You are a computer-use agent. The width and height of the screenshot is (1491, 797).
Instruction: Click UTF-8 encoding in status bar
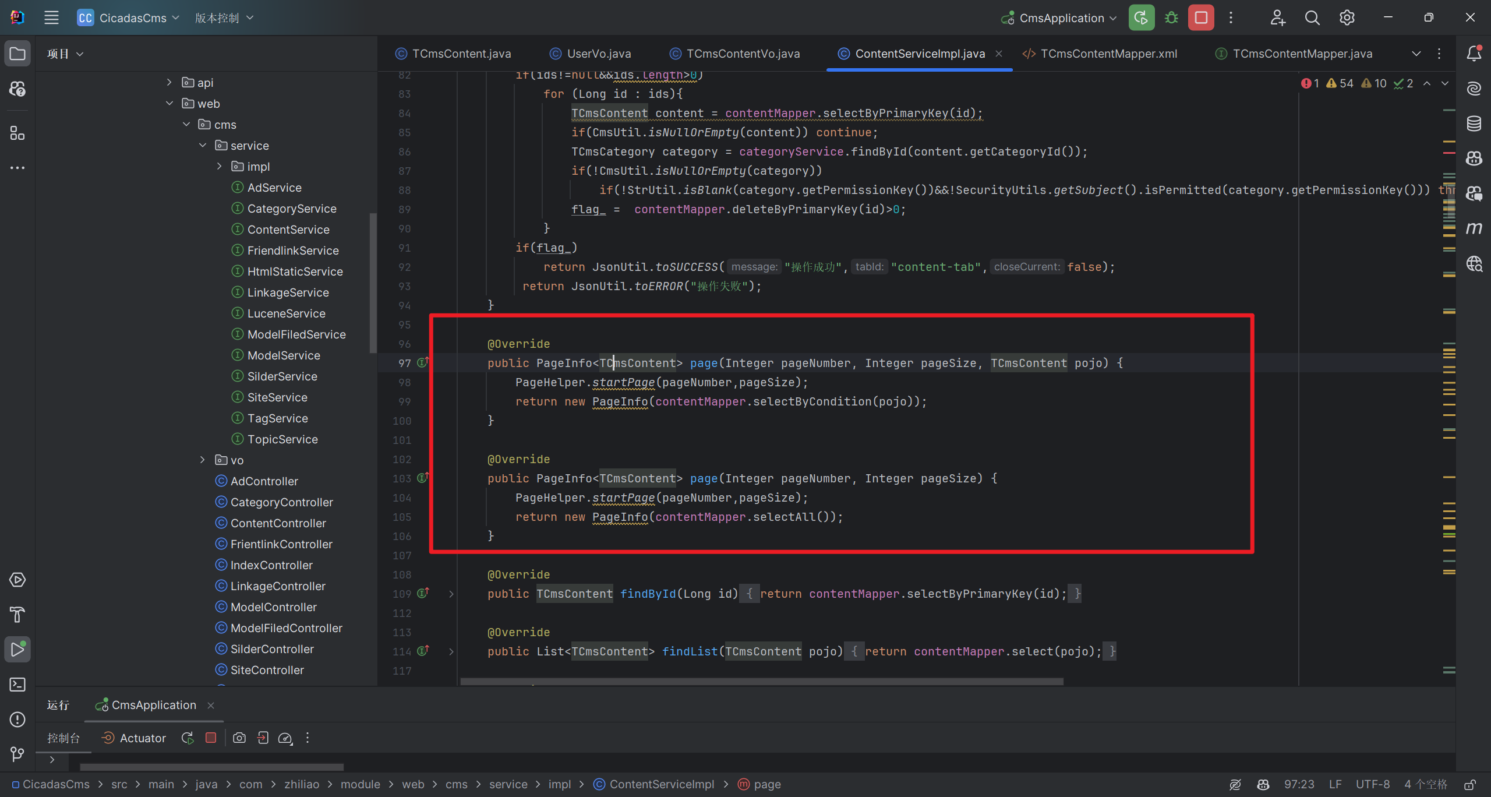click(1373, 784)
